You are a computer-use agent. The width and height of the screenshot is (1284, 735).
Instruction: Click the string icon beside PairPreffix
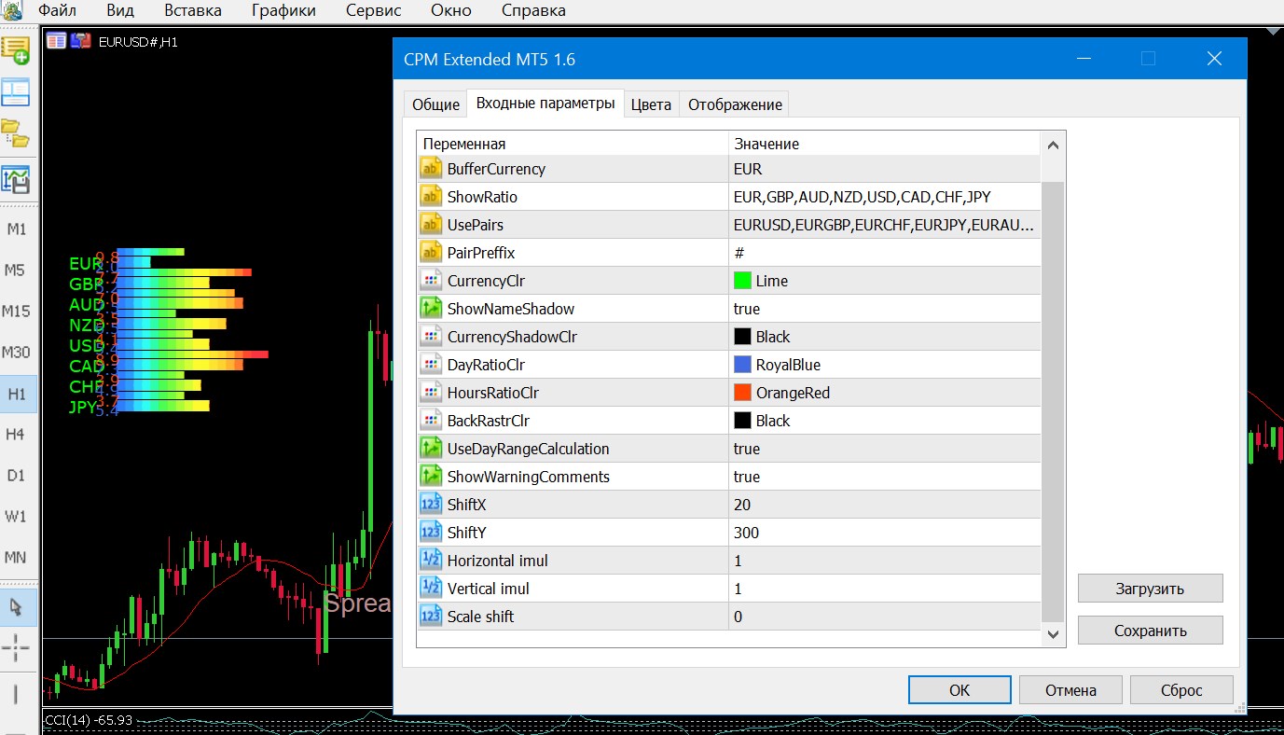point(431,253)
